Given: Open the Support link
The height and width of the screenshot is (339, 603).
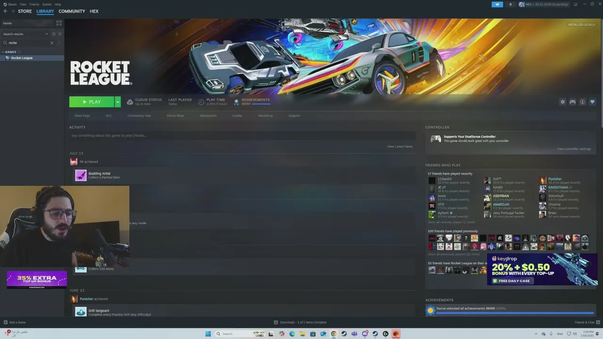Looking at the screenshot, I should [x=294, y=115].
